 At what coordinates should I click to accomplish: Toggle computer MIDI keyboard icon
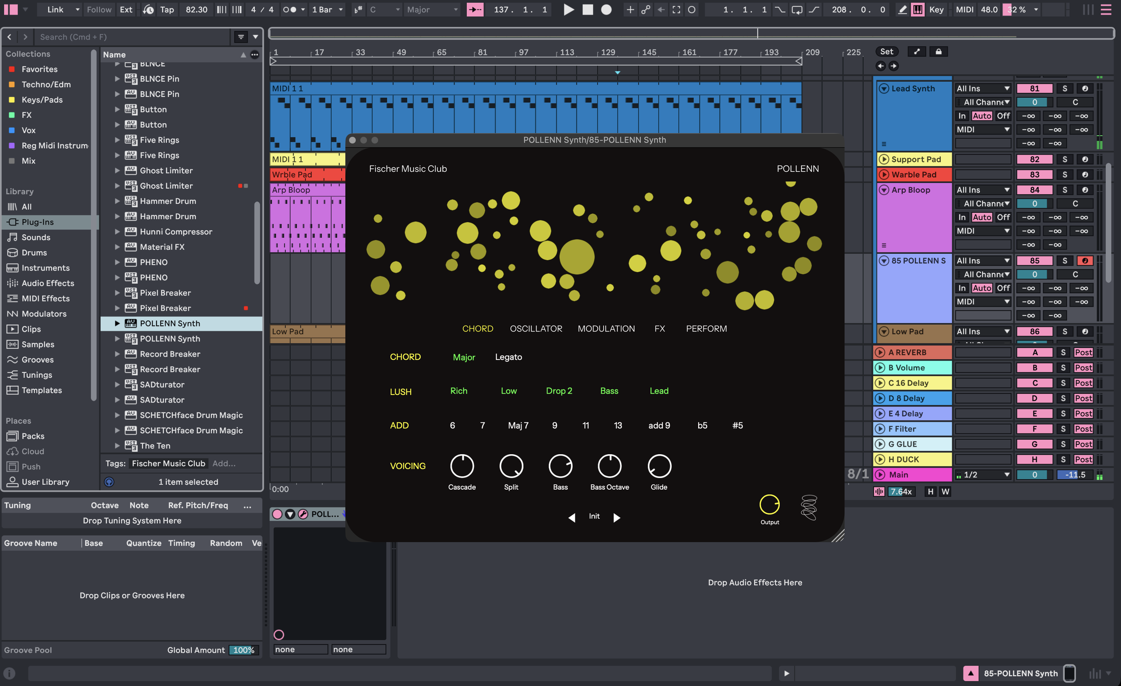(917, 9)
